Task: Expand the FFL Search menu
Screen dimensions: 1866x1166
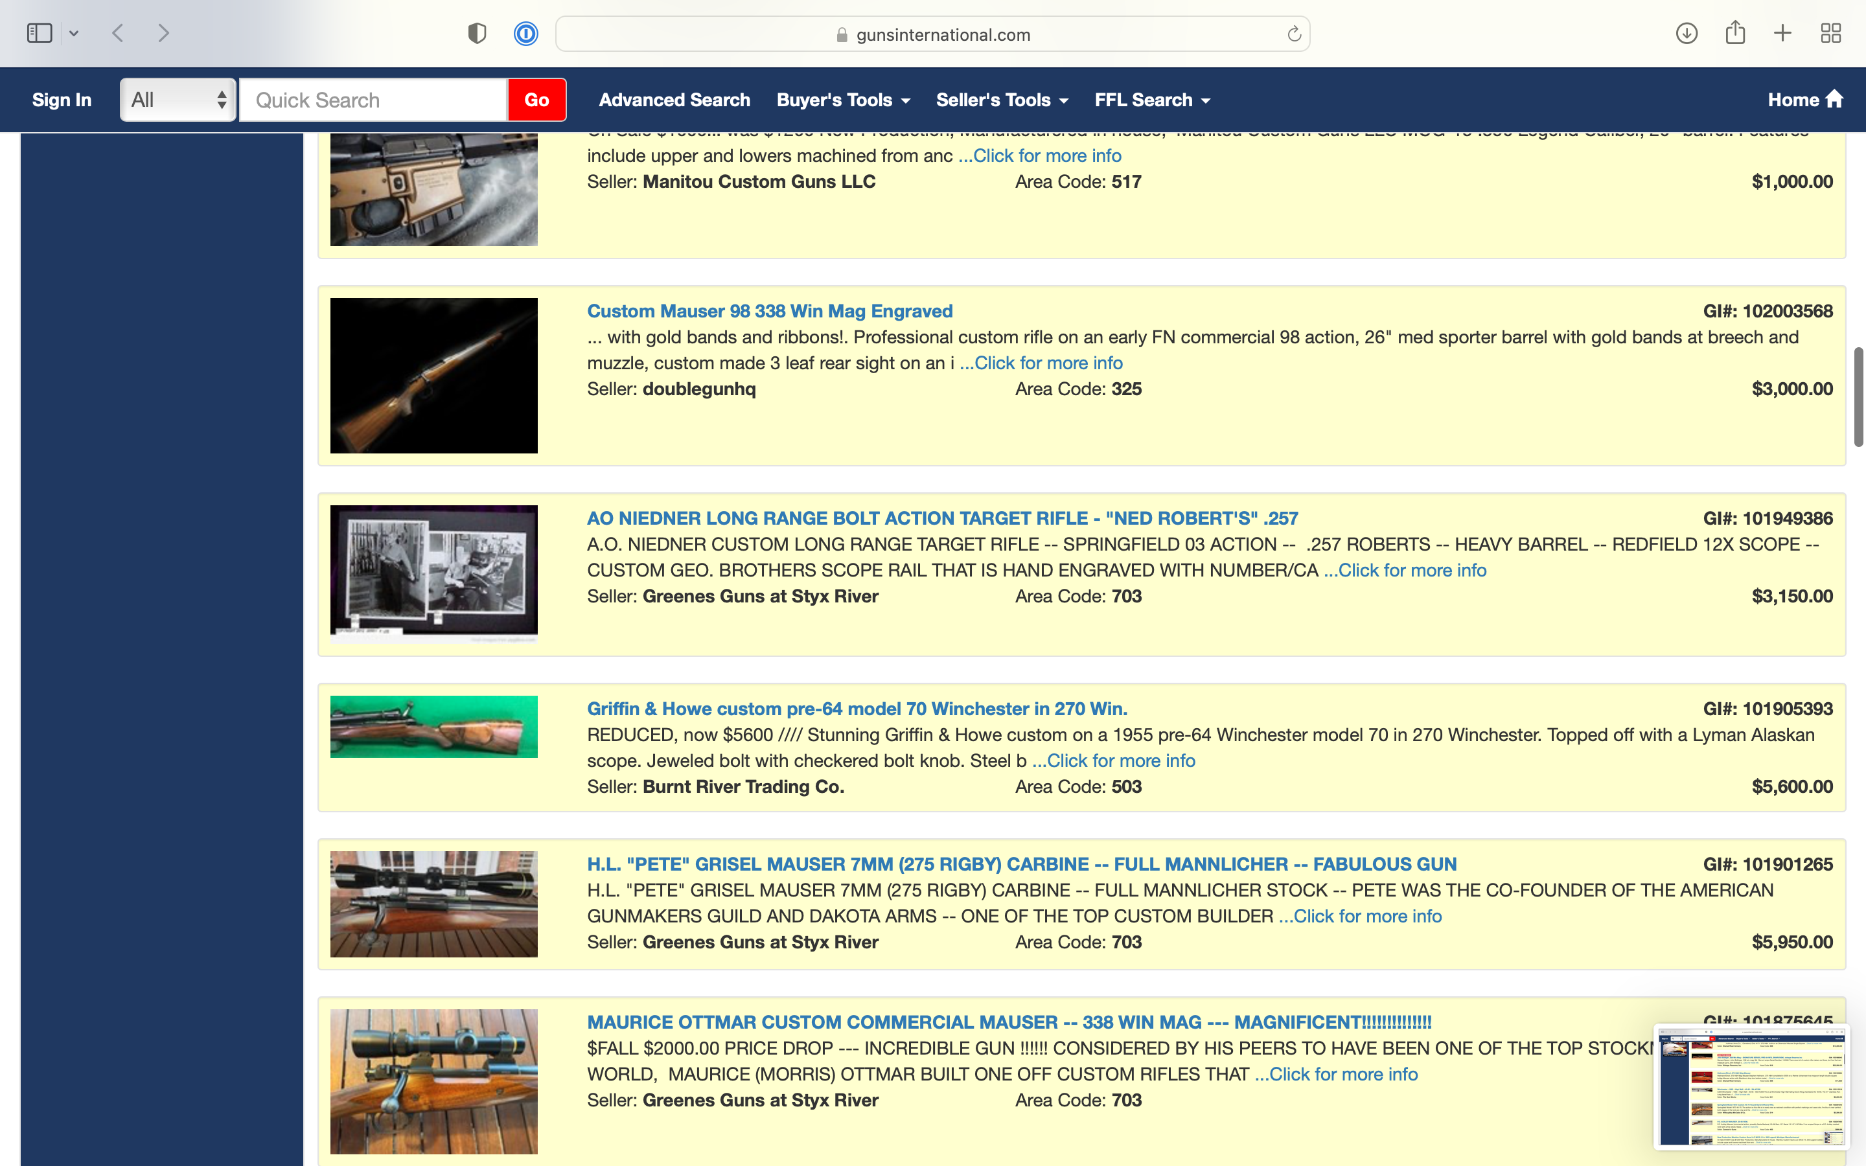Action: coord(1153,100)
